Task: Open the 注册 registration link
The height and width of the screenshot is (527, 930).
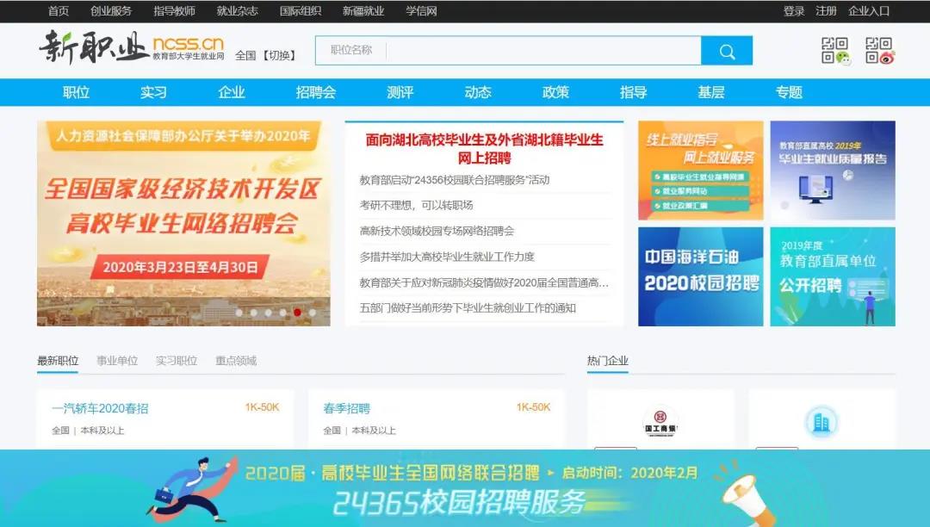Action: [826, 11]
